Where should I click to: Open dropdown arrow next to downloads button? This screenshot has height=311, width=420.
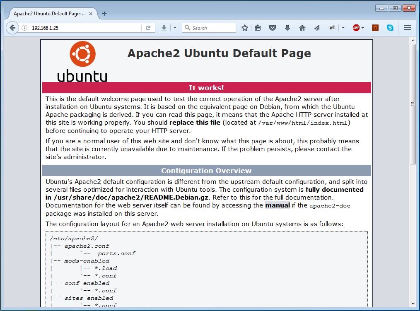(x=175, y=28)
